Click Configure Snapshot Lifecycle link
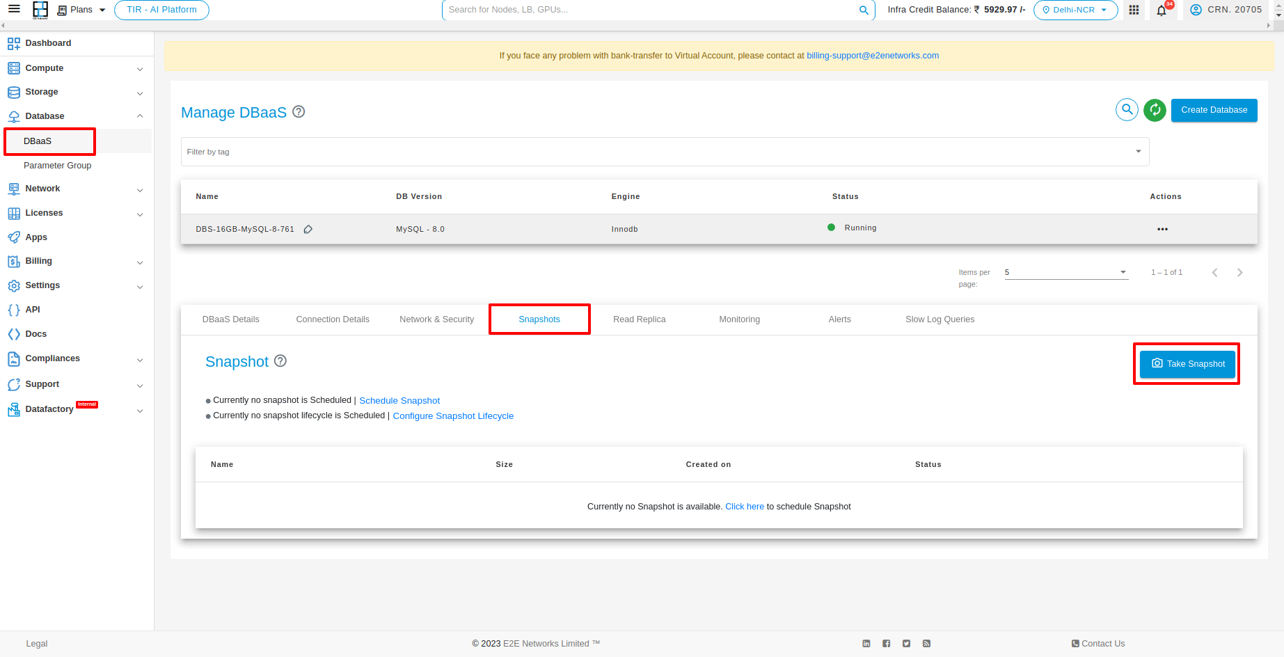 453,416
